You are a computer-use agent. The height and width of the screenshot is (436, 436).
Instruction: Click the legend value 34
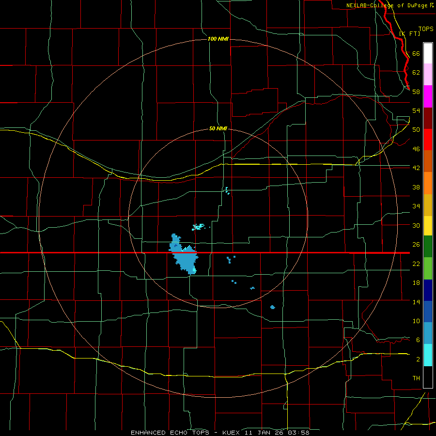coord(416,206)
